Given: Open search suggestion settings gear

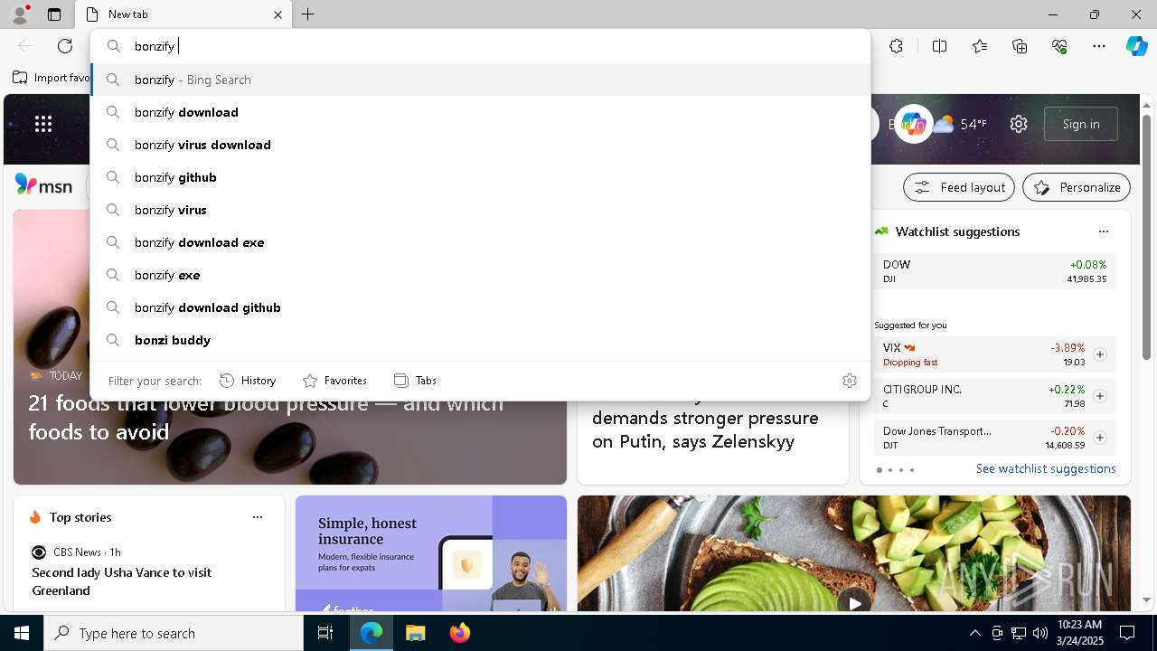Looking at the screenshot, I should 849,381.
